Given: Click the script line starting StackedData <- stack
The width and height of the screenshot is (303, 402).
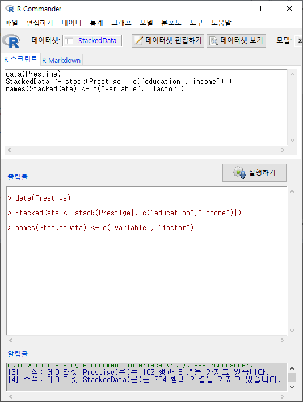Looking at the screenshot, I should (119, 81).
